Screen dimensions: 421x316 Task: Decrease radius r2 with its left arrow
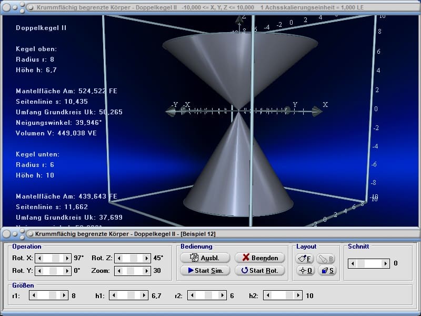192,295
